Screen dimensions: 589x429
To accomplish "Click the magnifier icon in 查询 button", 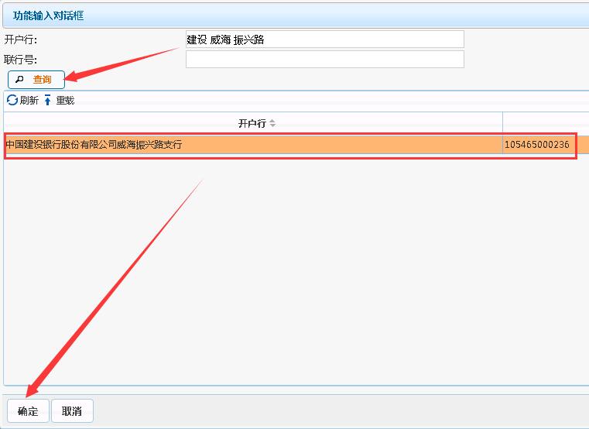I will coord(19,79).
